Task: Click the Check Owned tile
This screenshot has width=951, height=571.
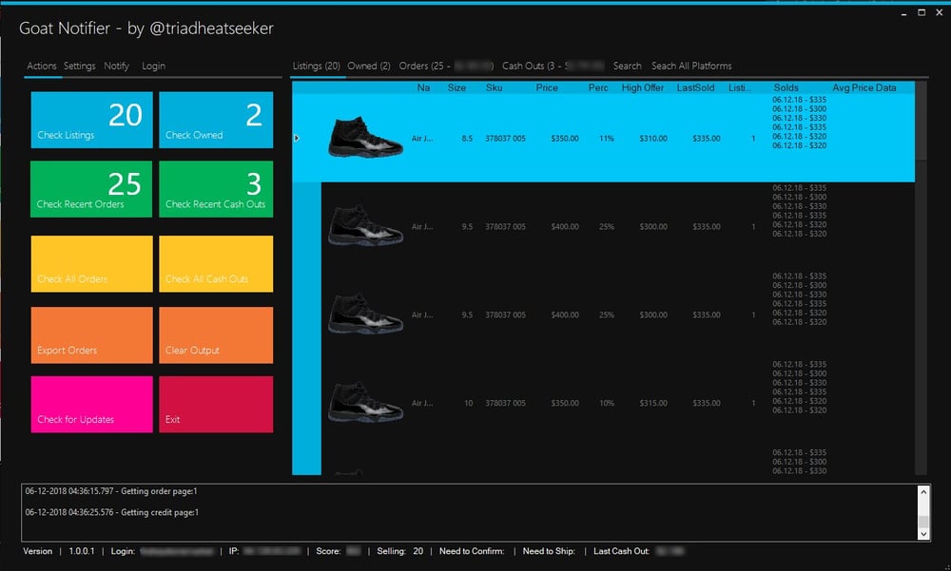Action: tap(216, 120)
